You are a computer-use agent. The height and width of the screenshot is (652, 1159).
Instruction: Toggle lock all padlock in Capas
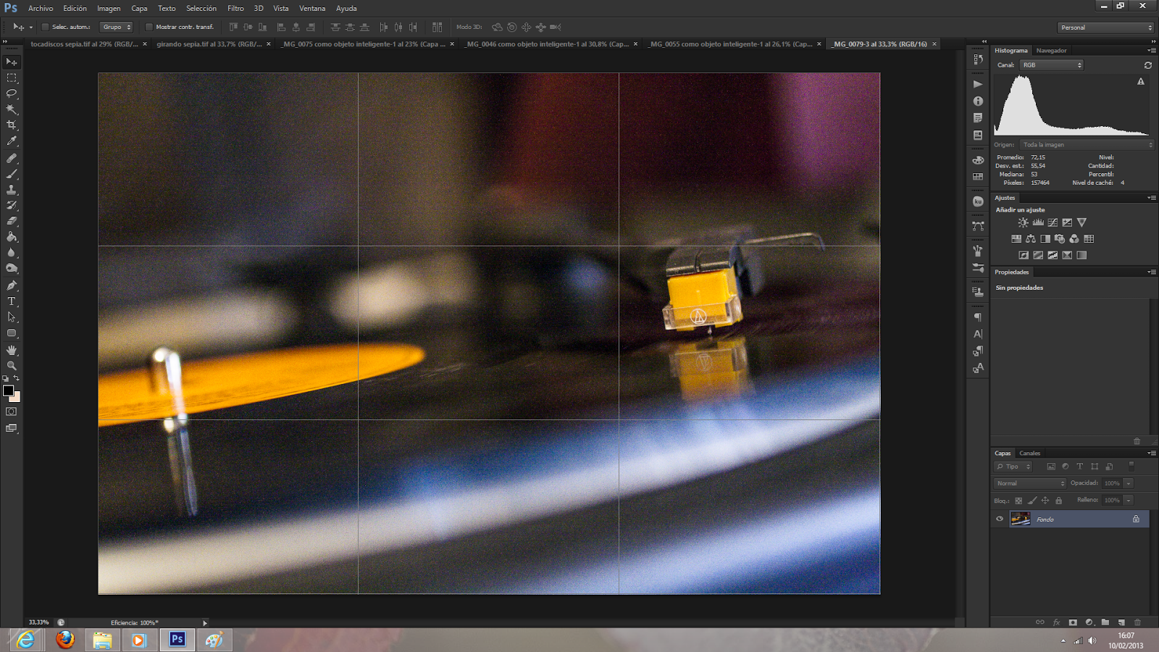click(1058, 501)
